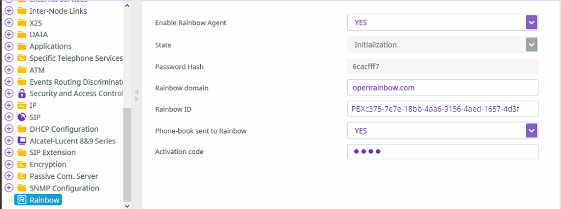Click the Encryption folder icon
Screen dimensions: 561x209
pos(22,165)
